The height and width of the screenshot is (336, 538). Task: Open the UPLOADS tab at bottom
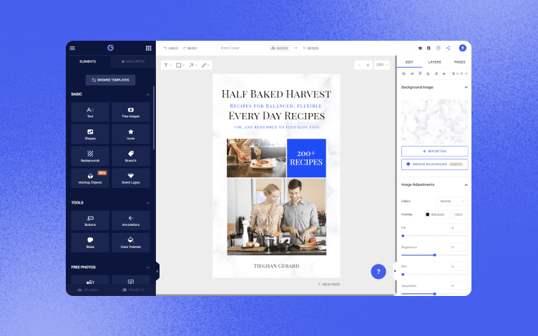(x=88, y=290)
